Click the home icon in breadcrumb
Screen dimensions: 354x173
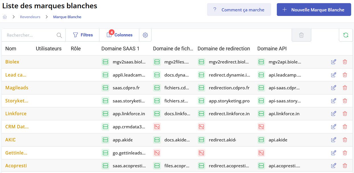tap(5, 17)
